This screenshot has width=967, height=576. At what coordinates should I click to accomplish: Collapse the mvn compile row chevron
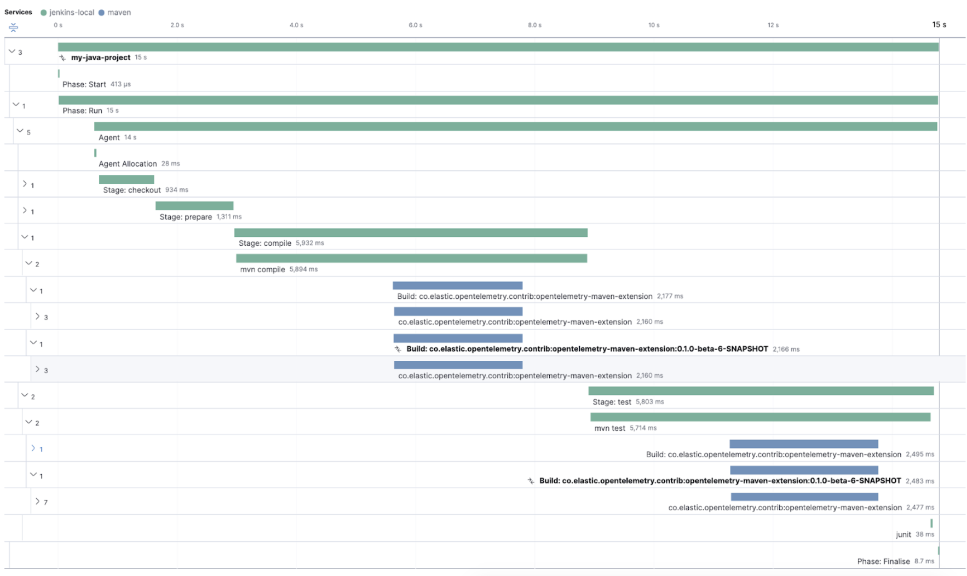[29, 262]
